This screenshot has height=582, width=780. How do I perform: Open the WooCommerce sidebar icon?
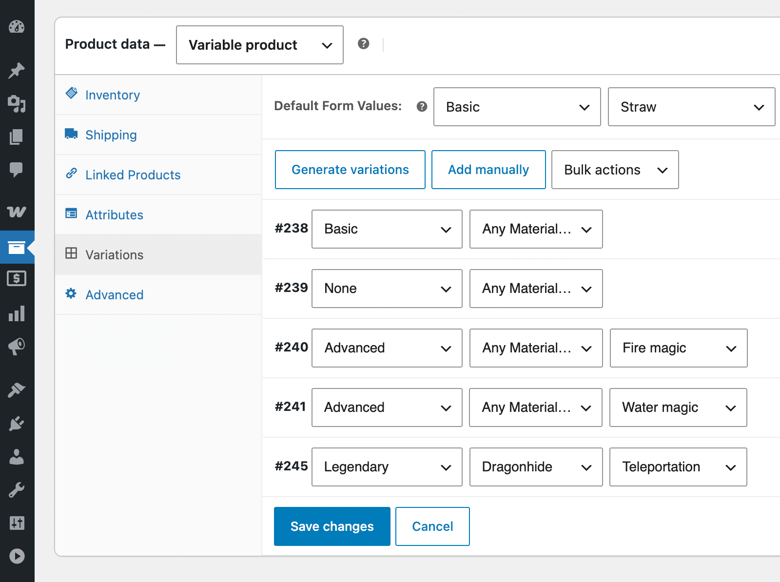[x=17, y=212]
